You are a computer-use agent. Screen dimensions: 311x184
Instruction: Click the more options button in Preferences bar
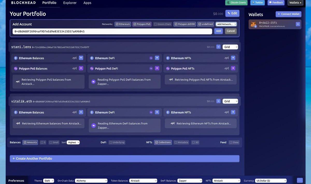(300, 180)
